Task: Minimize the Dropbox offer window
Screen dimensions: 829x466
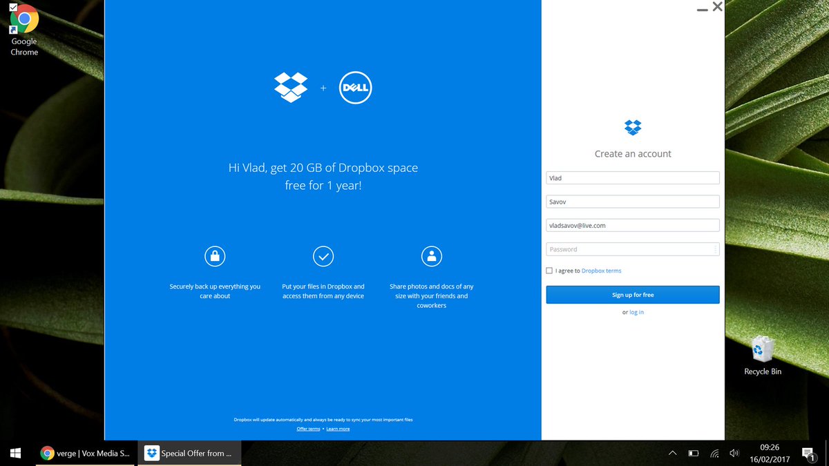Action: (702, 8)
